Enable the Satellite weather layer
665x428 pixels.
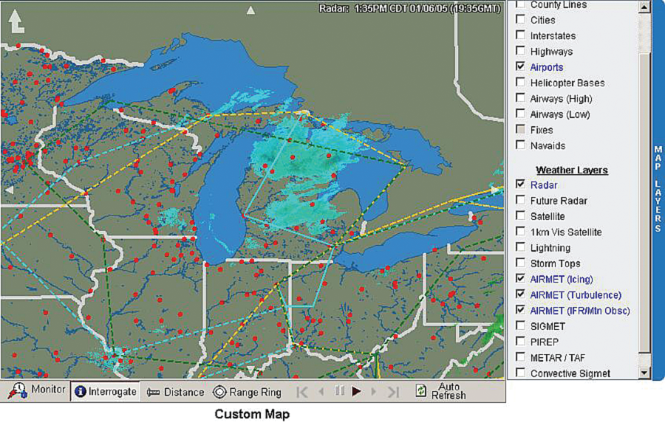click(520, 216)
